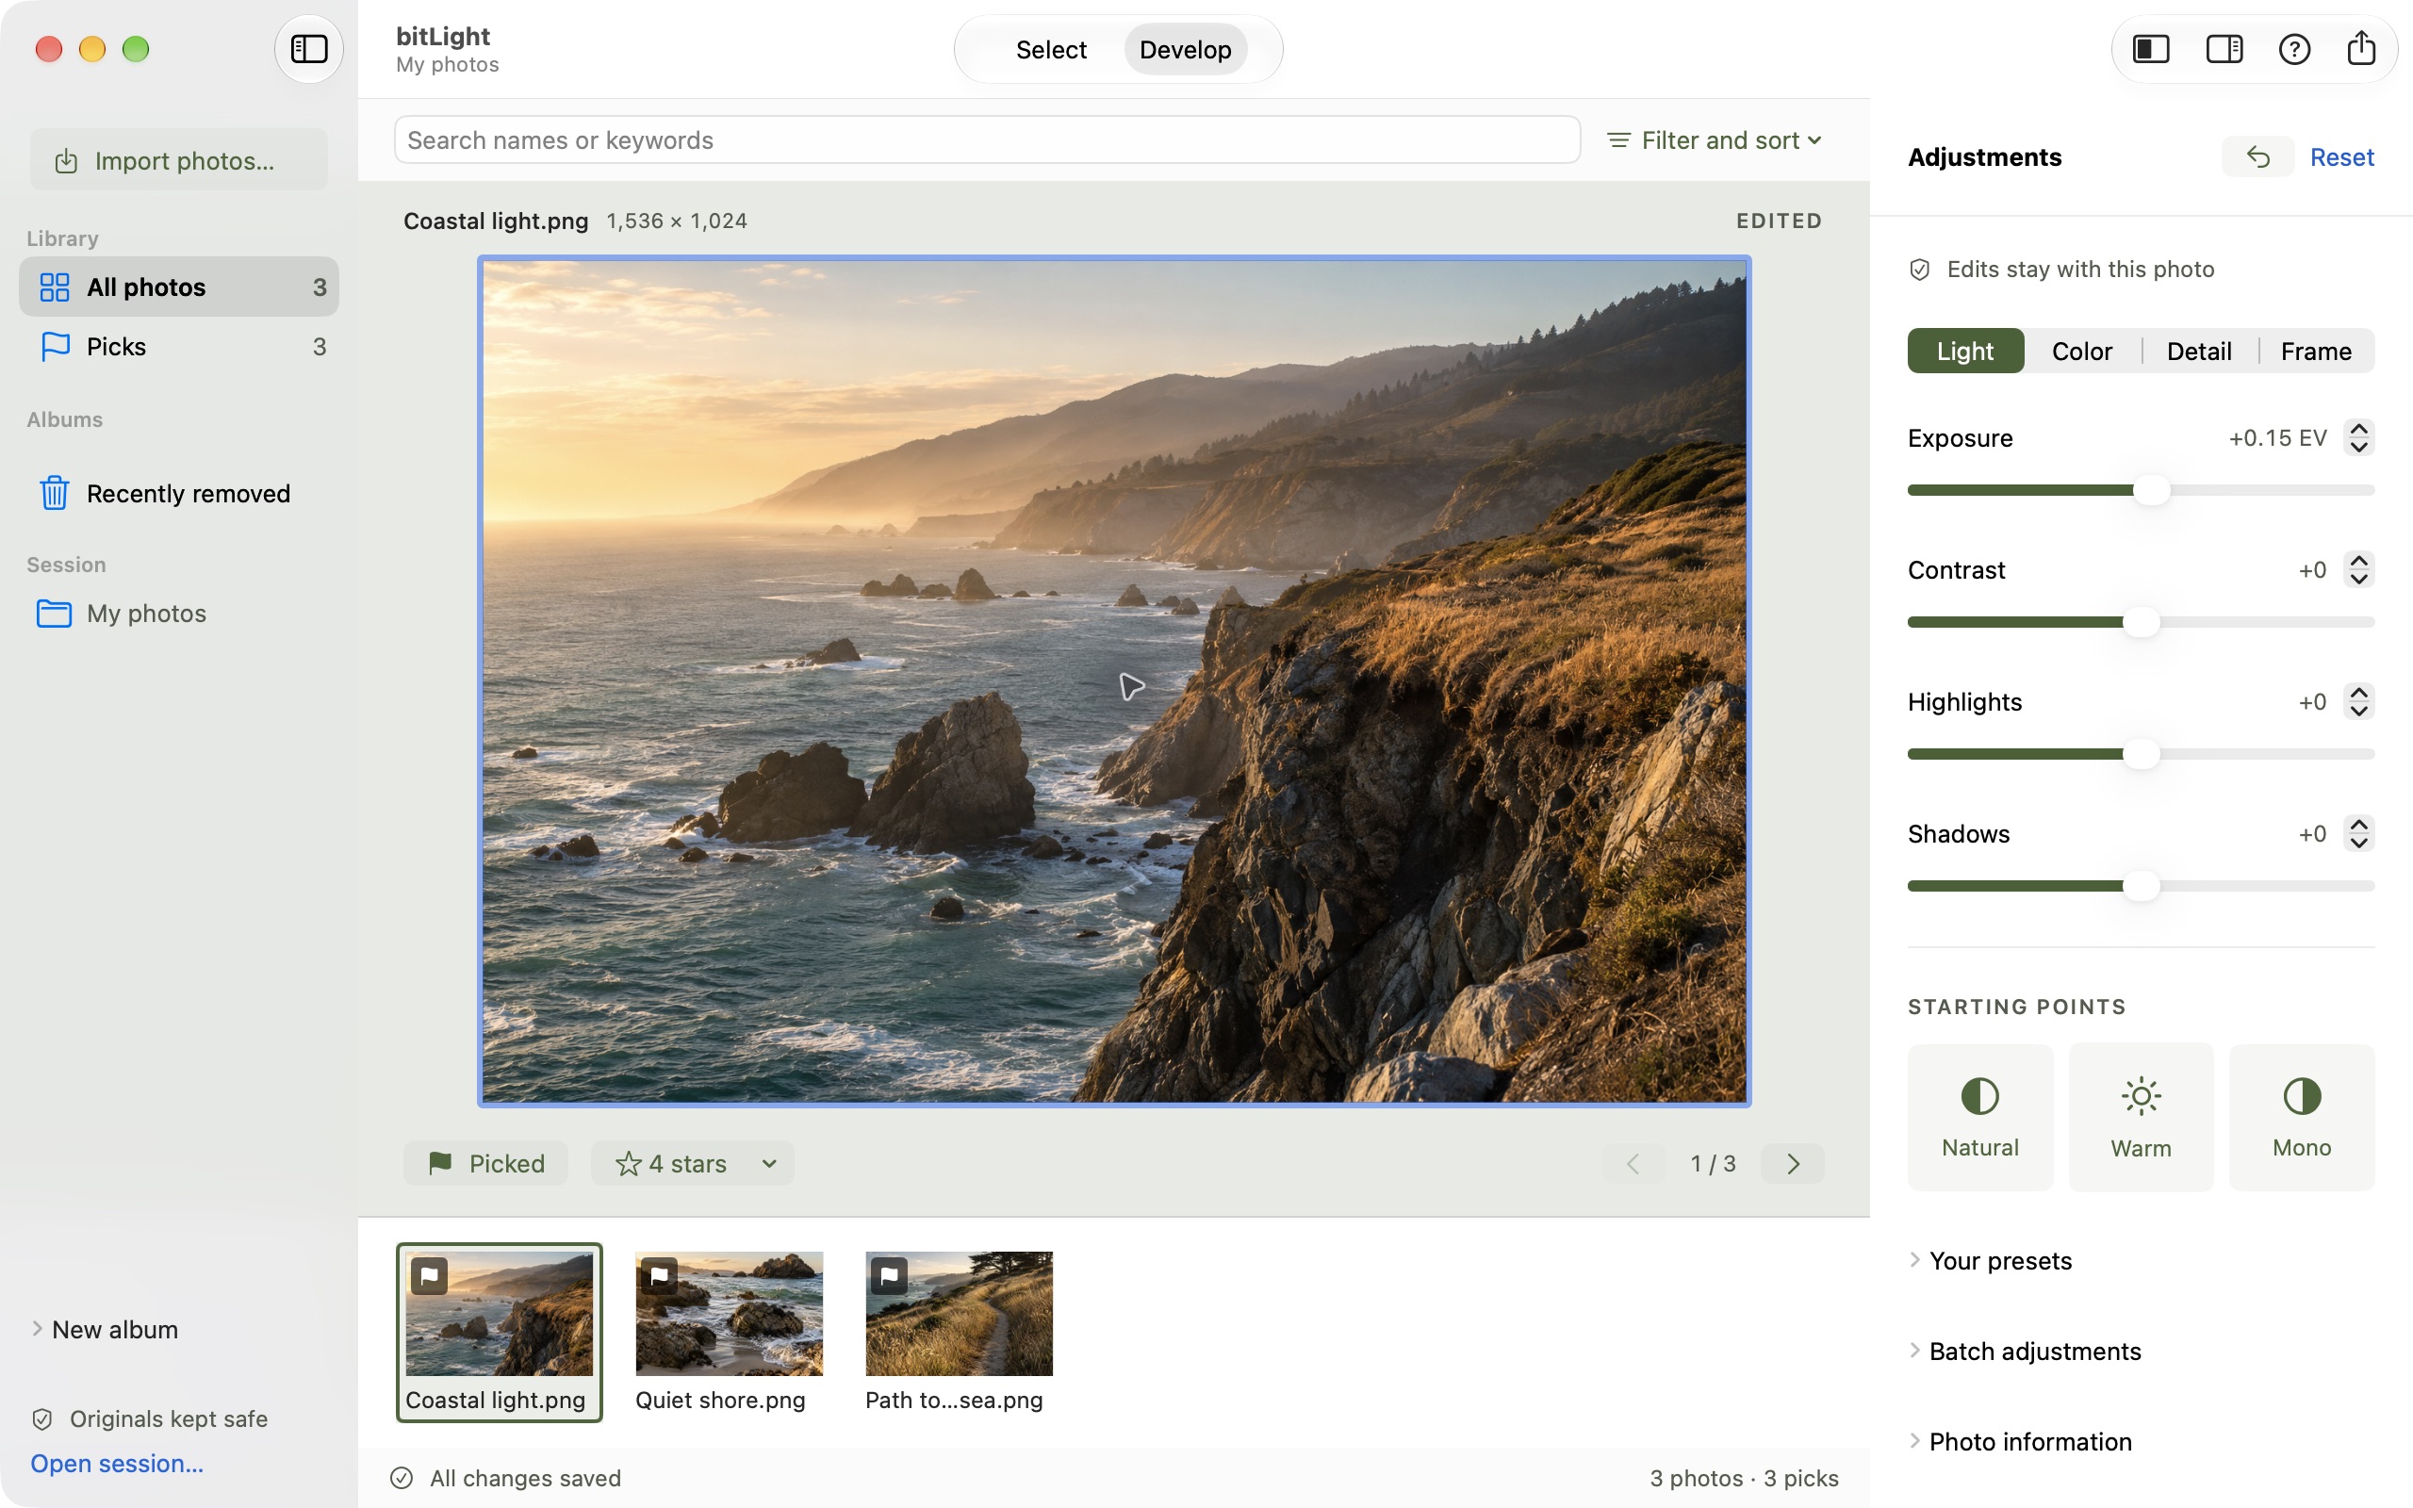Viewport: 2413px width, 1508px height.
Task: Select the Quiet shore.png thumbnail
Action: pos(729,1332)
